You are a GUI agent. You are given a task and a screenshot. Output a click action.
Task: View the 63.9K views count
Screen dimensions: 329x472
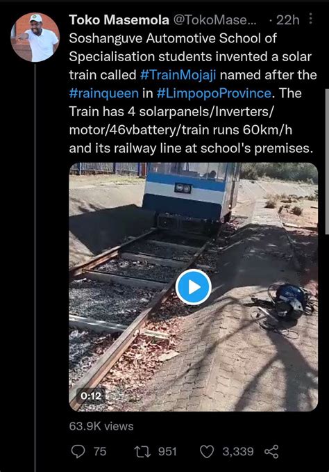click(x=101, y=426)
